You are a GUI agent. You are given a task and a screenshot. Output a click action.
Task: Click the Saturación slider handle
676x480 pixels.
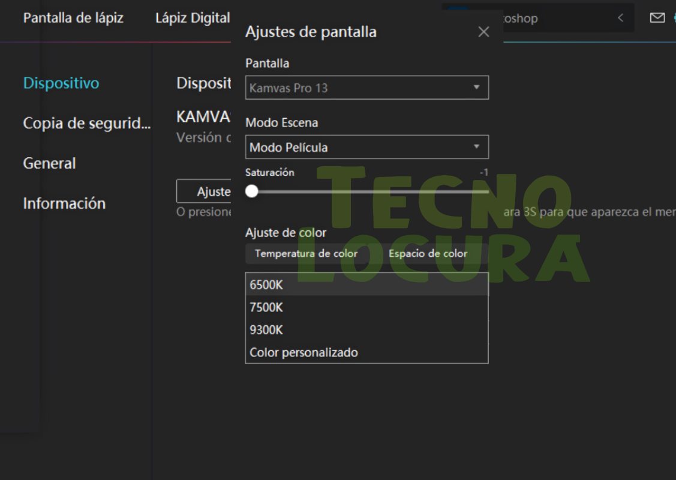(252, 191)
